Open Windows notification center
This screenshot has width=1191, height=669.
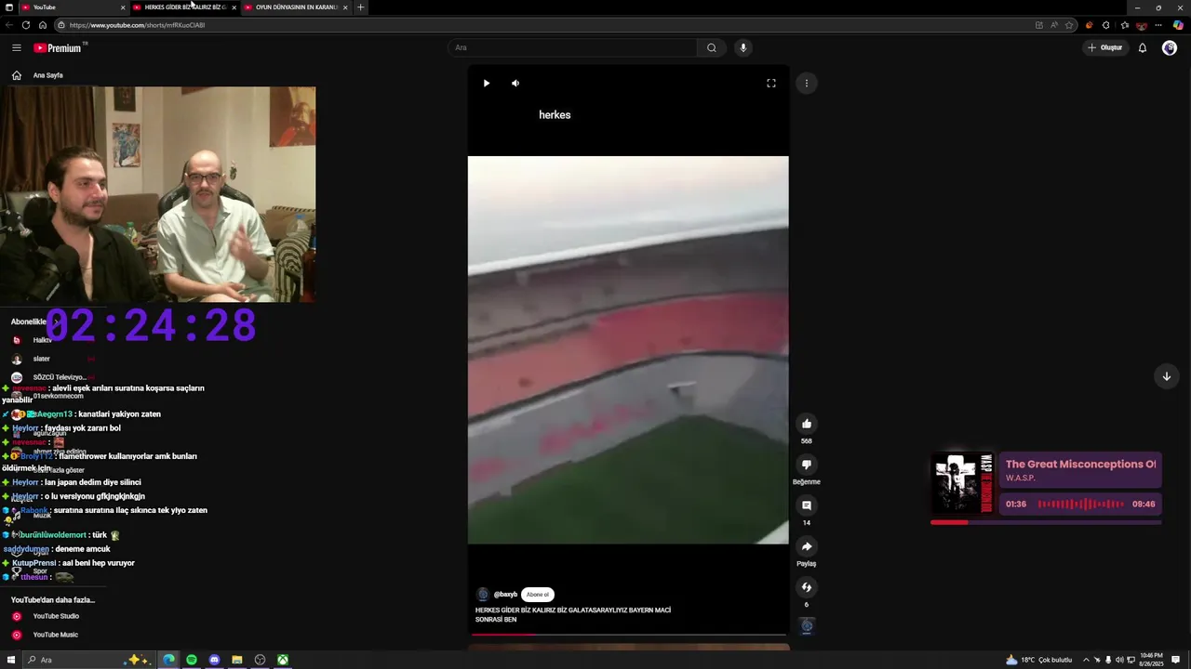click(x=1176, y=660)
